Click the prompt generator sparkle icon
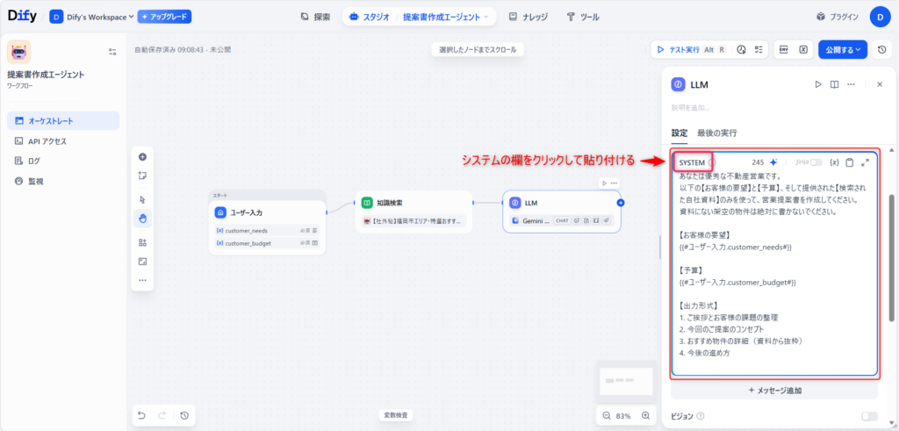 coord(773,162)
